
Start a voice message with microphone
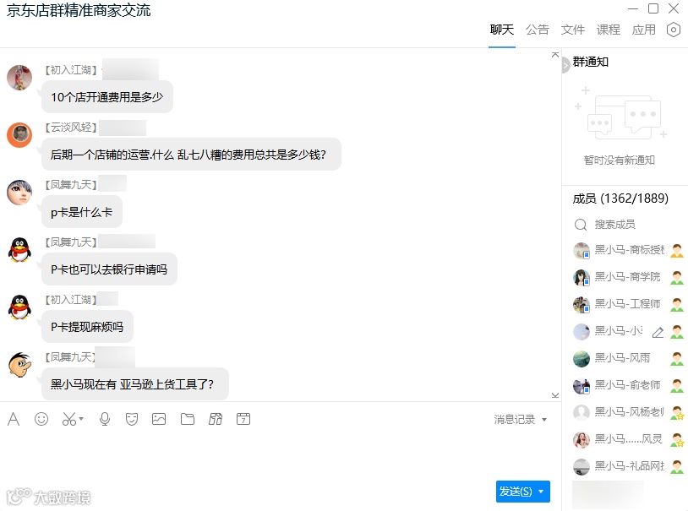[x=105, y=419]
